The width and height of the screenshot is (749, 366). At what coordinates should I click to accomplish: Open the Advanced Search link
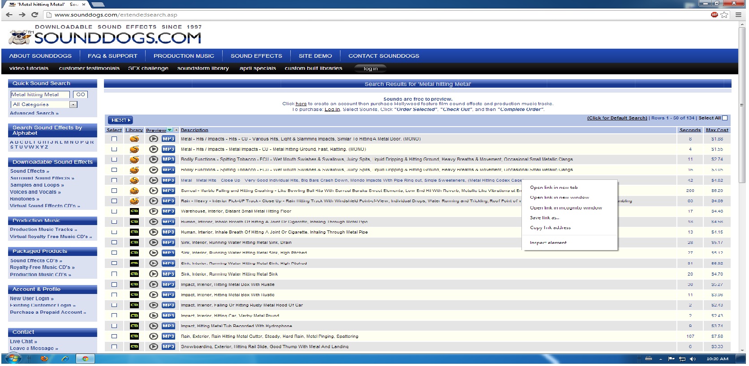tap(34, 113)
